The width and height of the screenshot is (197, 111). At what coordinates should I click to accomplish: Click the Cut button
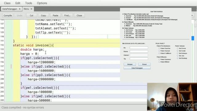coord(31,15)
